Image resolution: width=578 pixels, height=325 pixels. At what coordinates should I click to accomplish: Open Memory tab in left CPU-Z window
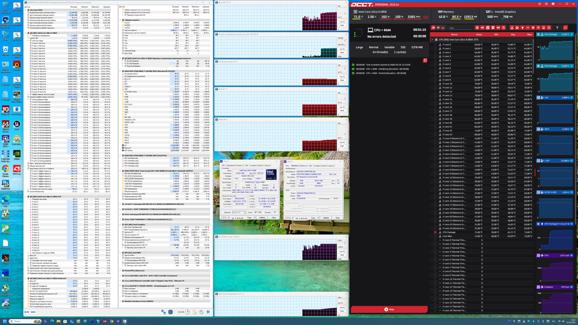pos(240,166)
